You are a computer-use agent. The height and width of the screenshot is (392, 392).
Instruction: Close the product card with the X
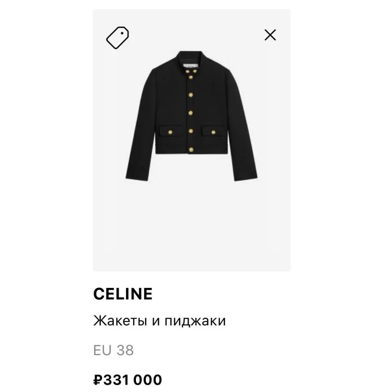pos(270,35)
